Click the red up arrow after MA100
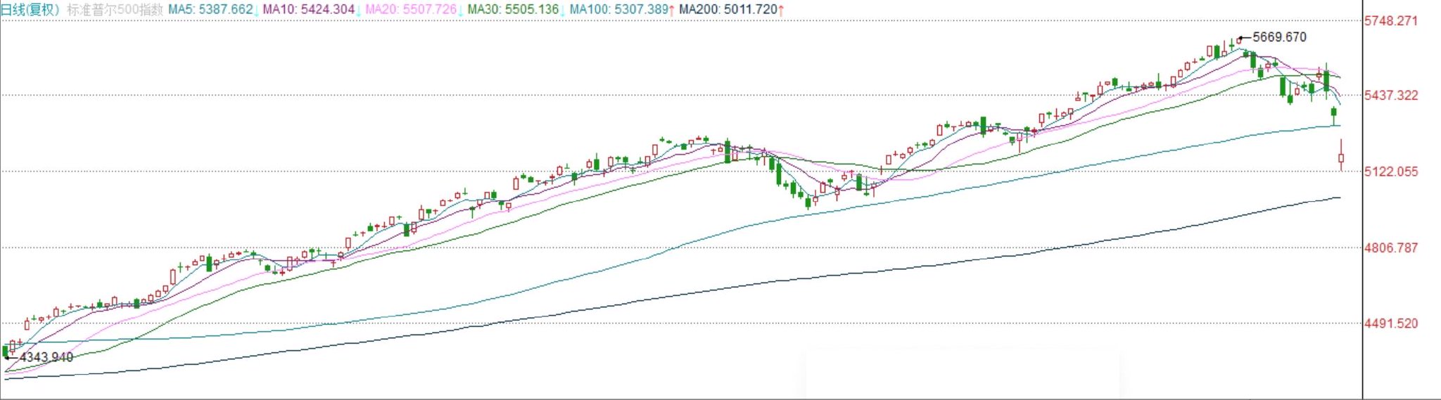 [x=672, y=10]
